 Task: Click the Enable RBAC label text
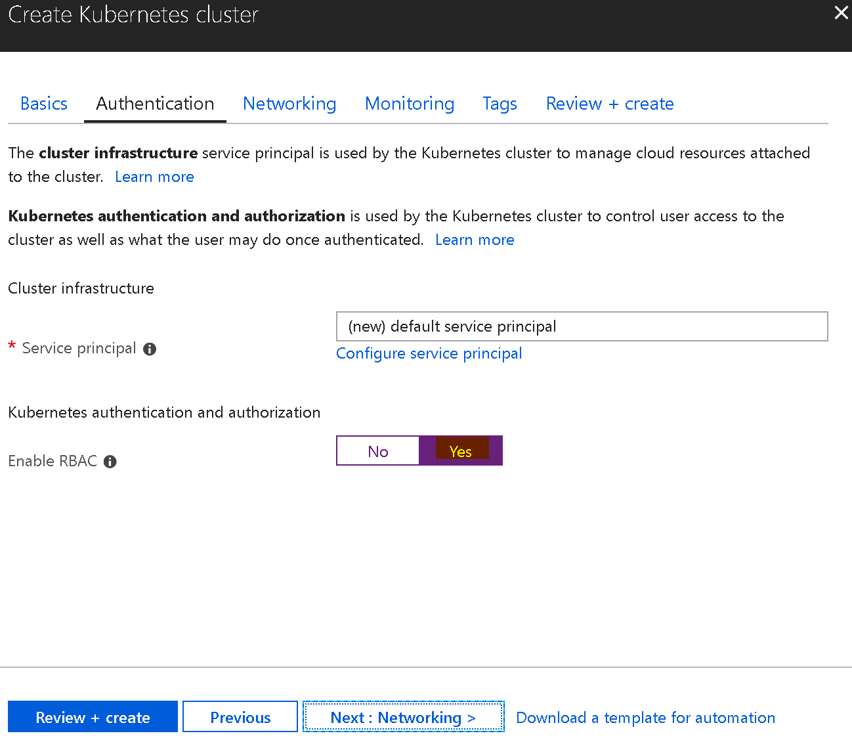[53, 461]
